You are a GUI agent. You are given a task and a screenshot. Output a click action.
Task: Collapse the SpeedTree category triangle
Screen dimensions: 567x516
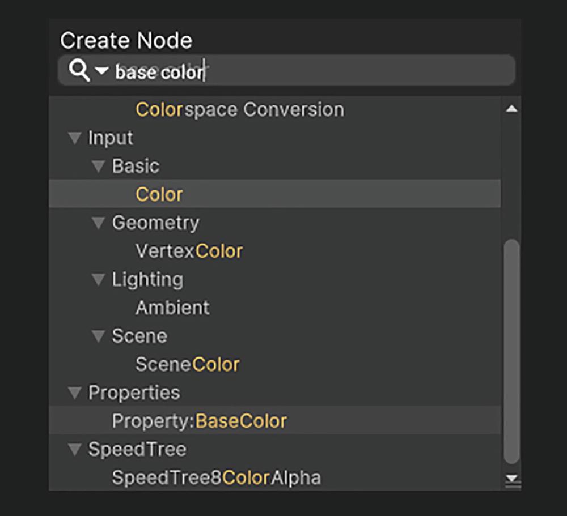click(x=75, y=450)
